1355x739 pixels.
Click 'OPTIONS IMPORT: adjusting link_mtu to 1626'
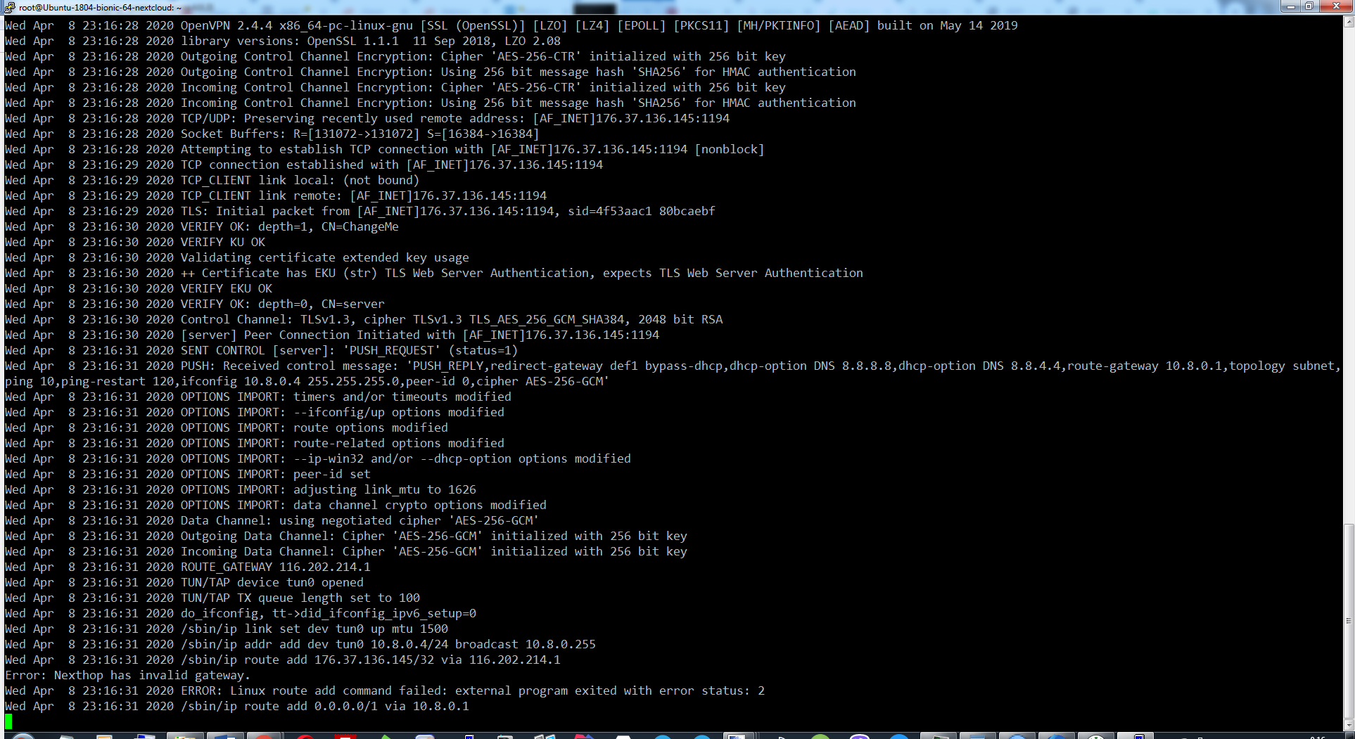tap(329, 489)
